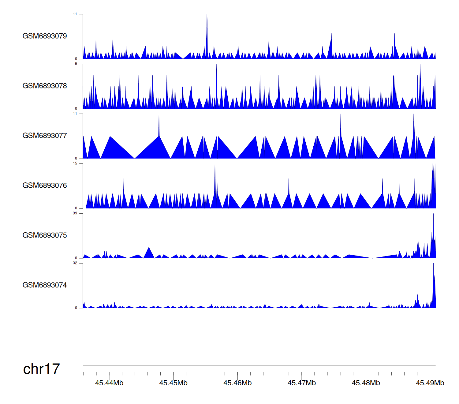The height and width of the screenshot is (404, 459).
Task: Click the GSM6893075 track label
Action: (45, 235)
